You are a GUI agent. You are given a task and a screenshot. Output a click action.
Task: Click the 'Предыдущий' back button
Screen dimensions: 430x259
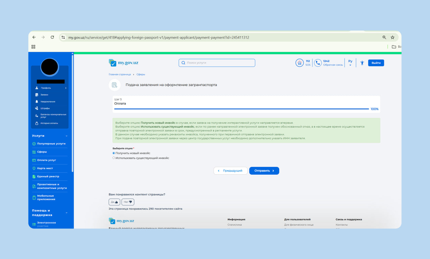pos(230,171)
